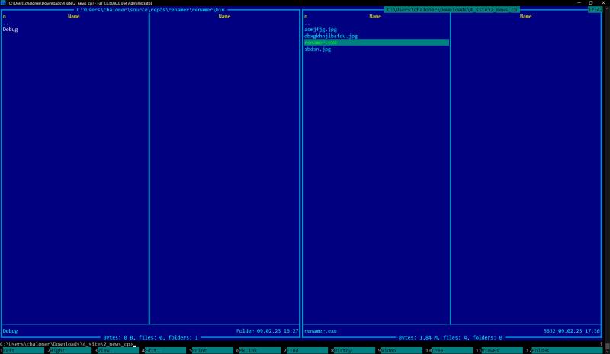This screenshot has height=354, width=610.
Task: Click the console window vertical scrollbar
Action: (x=607, y=179)
